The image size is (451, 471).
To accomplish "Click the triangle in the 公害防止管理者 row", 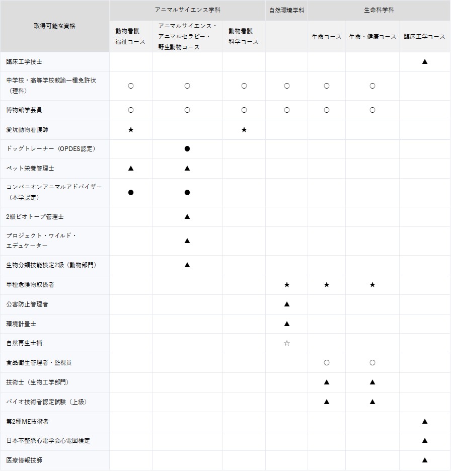I will pos(286,304).
